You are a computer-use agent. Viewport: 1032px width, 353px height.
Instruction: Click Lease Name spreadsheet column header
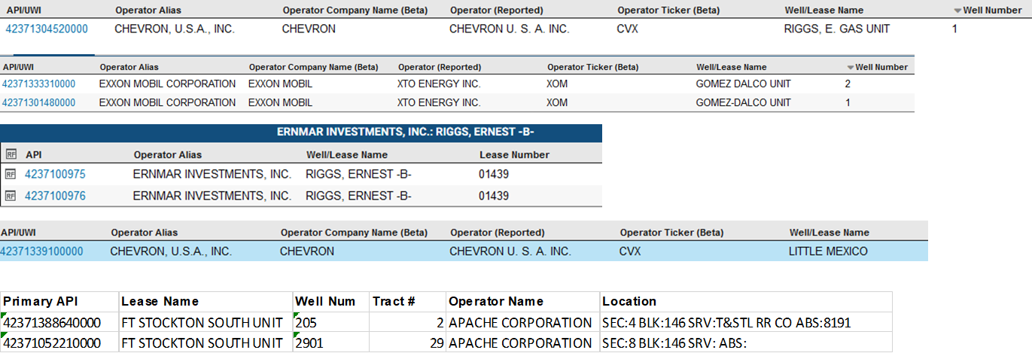(x=206, y=302)
